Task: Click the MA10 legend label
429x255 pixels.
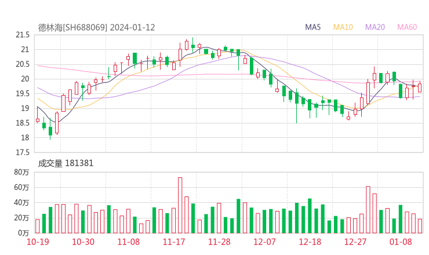Action: click(x=343, y=27)
